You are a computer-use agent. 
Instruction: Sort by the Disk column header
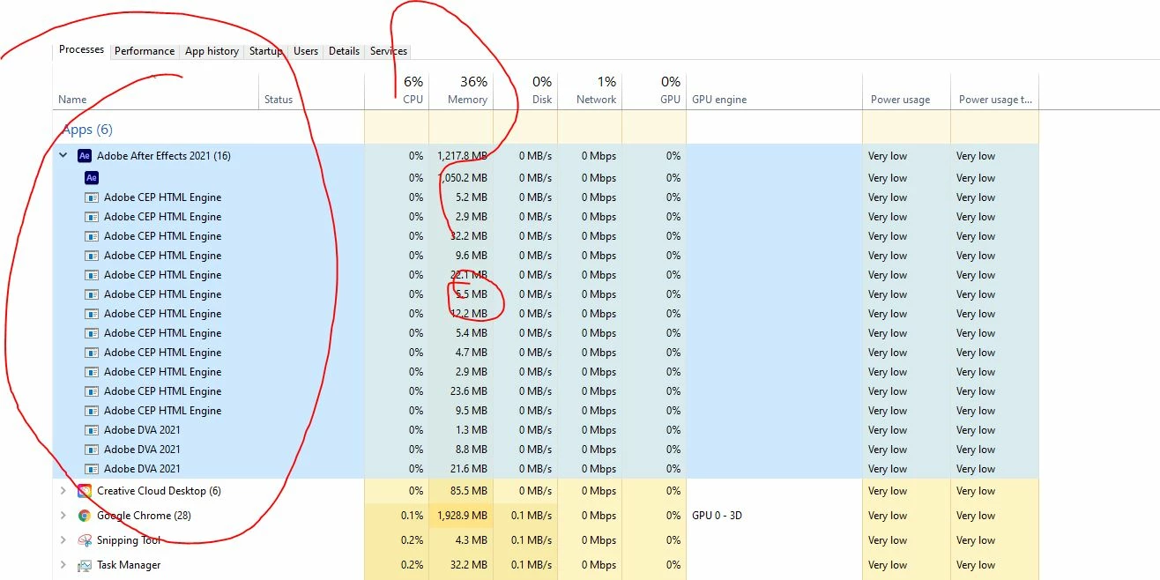525,91
